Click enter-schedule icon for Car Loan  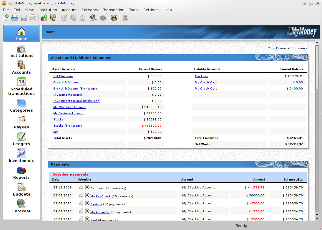tap(82, 187)
